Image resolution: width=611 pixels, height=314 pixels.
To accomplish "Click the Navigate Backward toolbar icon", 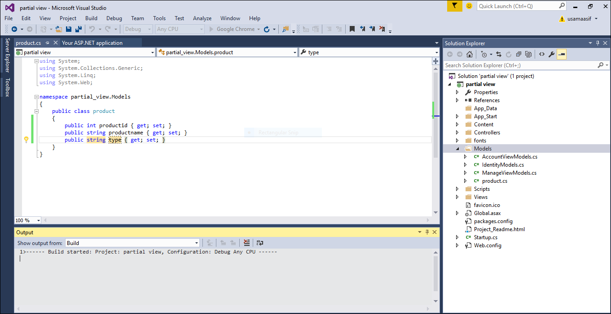I will [14, 29].
